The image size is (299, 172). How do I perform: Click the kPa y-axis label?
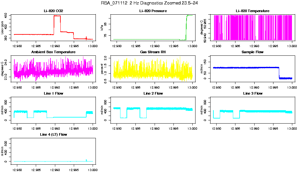pyautogui.click(x=102, y=28)
